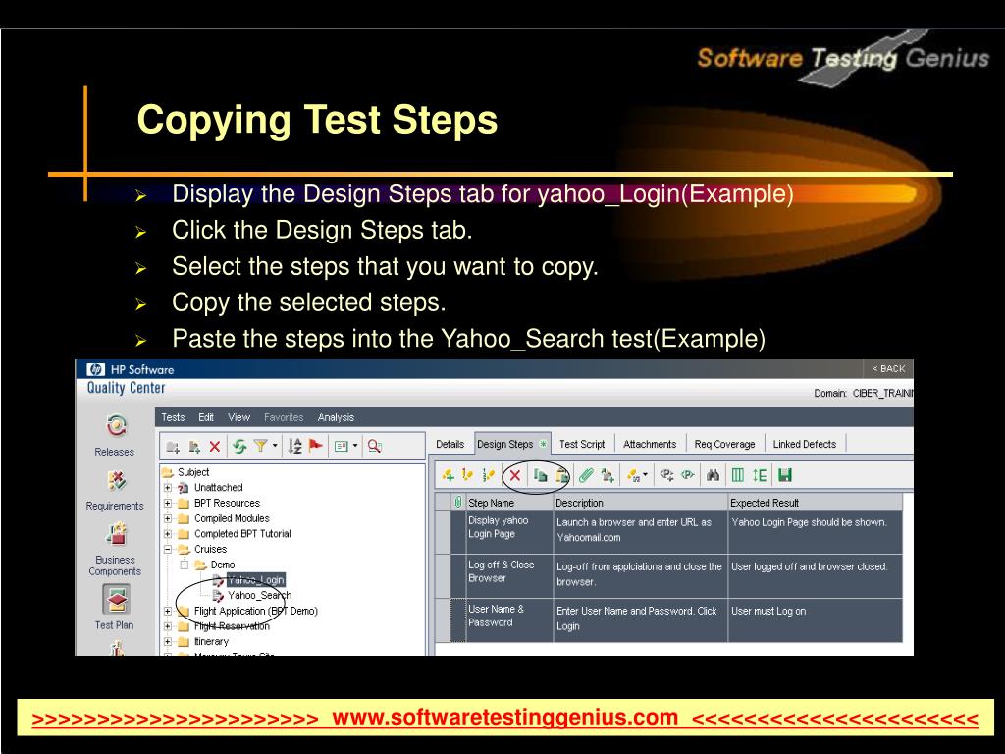Click the Call to Test icon

pyautogui.click(x=608, y=476)
